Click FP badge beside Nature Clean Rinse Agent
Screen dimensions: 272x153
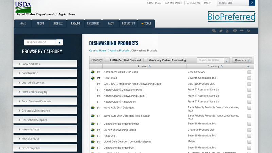pos(99,102)
